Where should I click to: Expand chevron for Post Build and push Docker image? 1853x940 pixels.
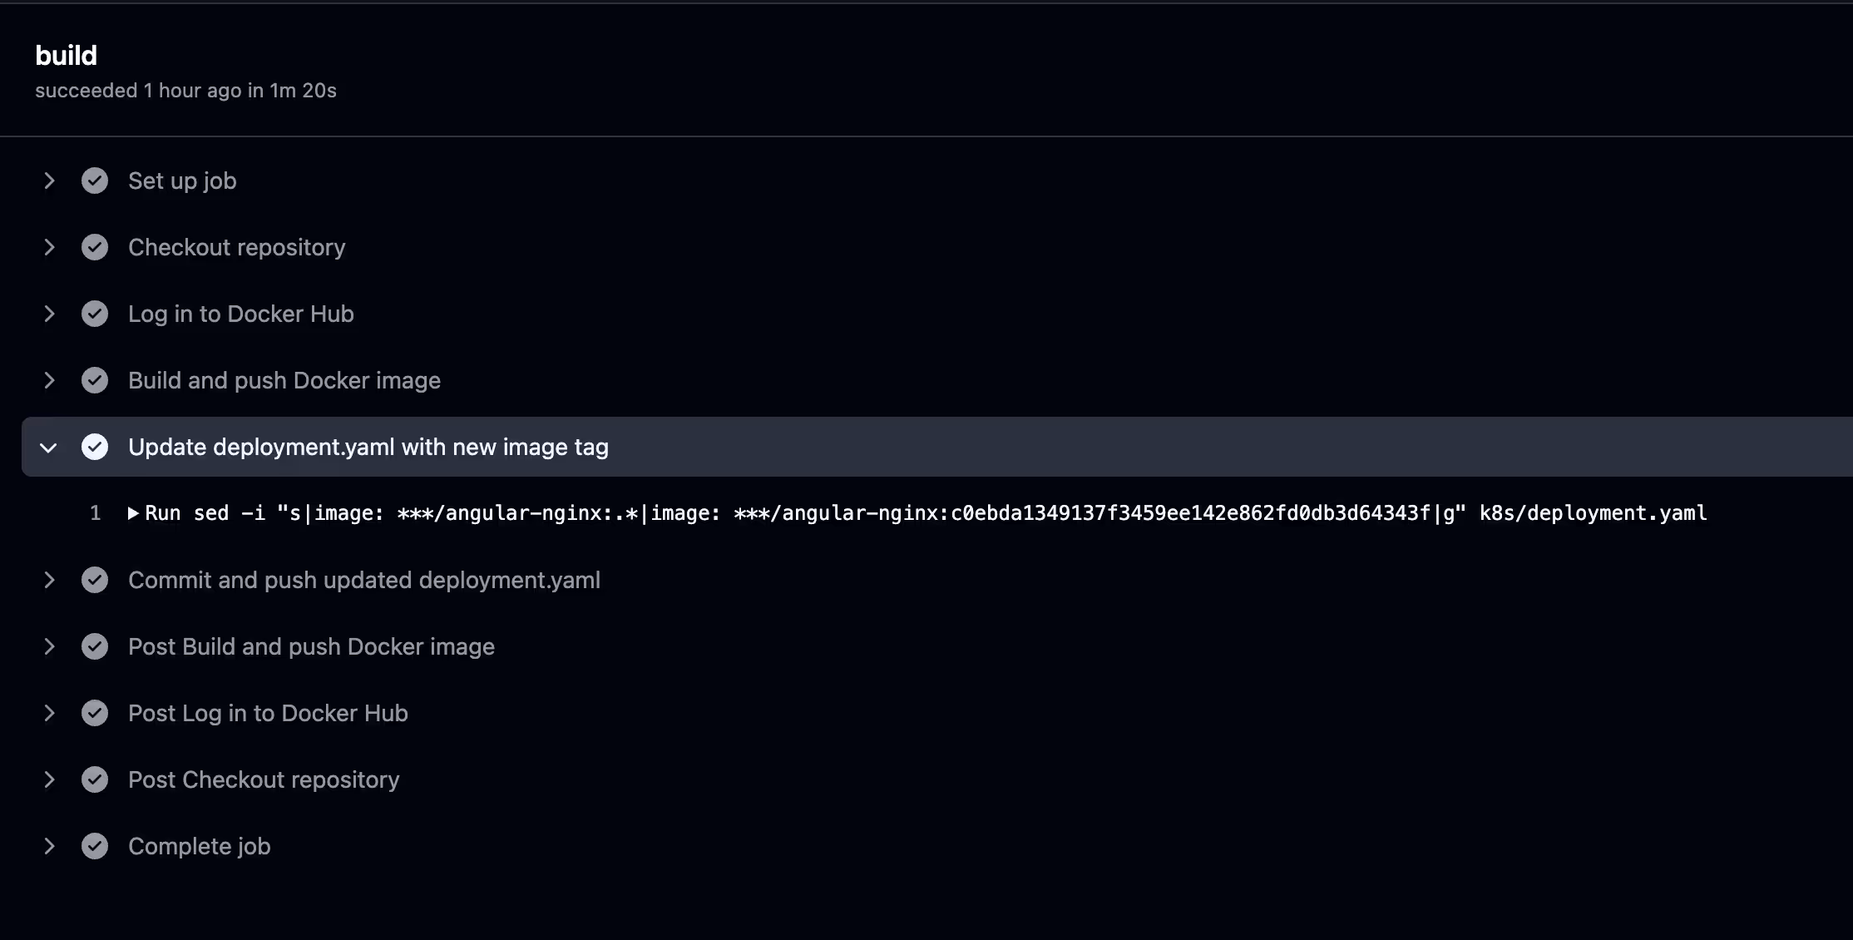(x=49, y=646)
